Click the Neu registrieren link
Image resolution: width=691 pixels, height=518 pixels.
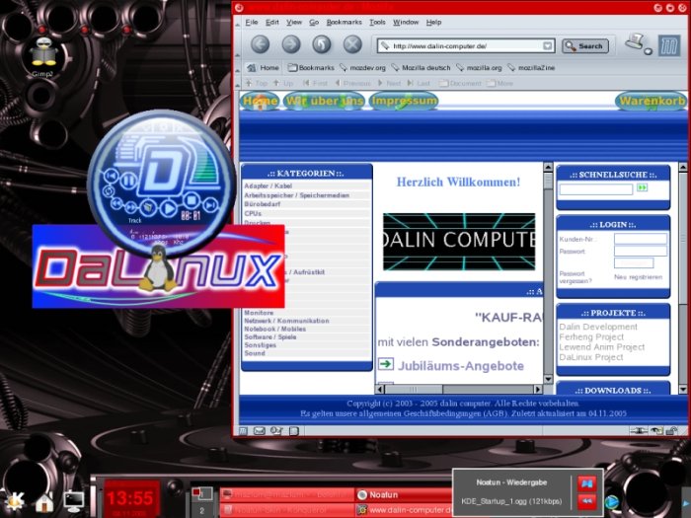click(638, 277)
